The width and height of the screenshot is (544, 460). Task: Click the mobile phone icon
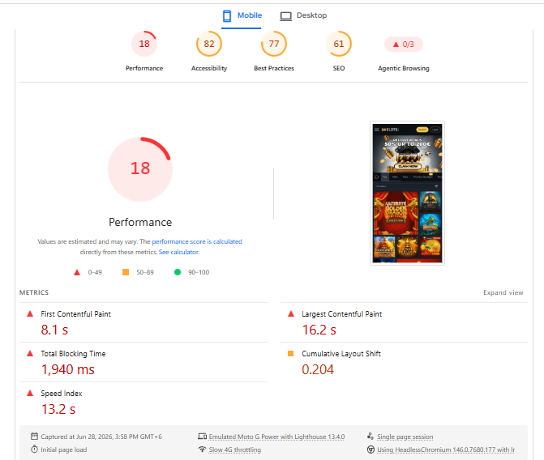coord(227,16)
